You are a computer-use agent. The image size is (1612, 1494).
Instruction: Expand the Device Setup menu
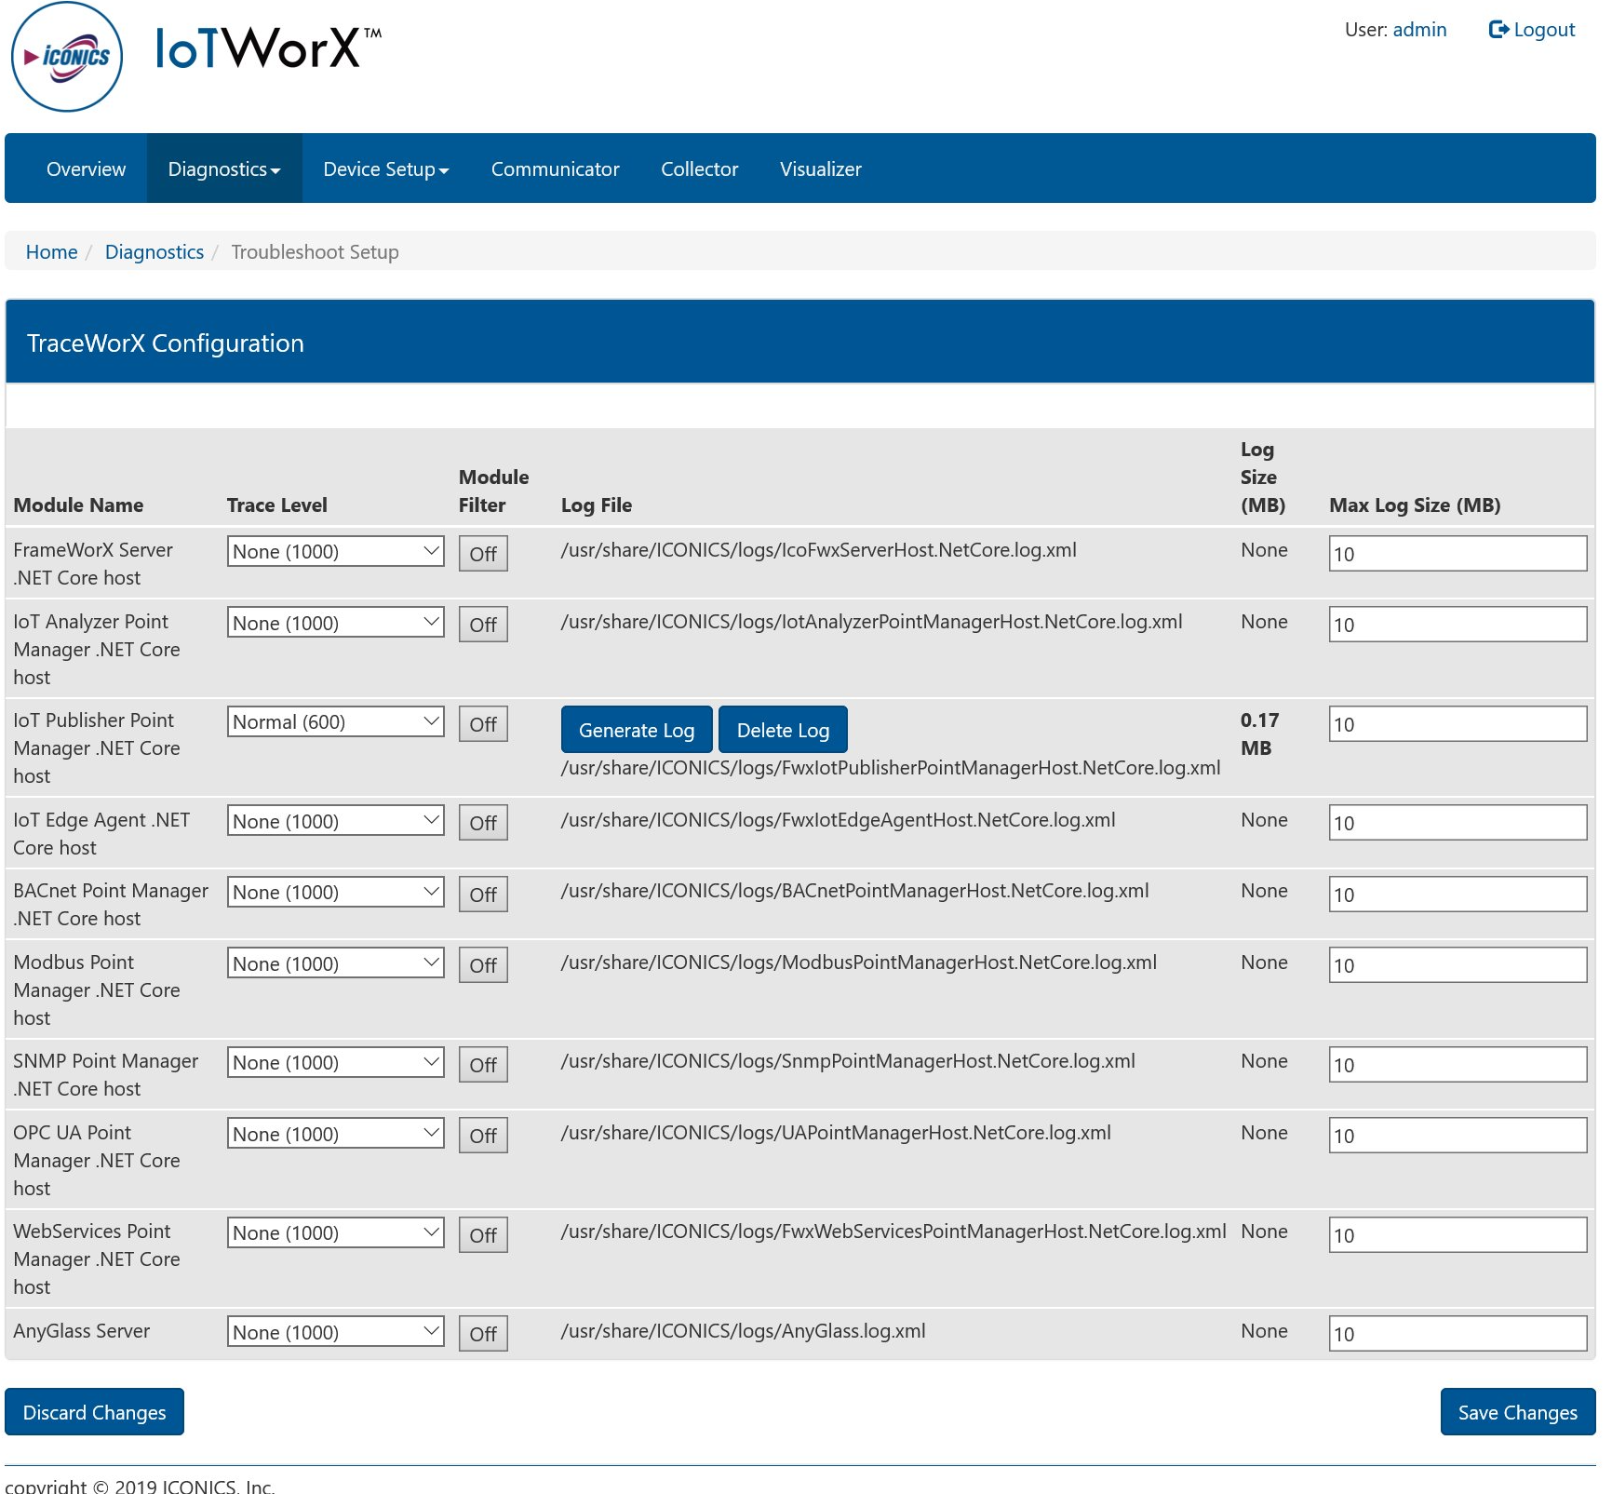[385, 169]
